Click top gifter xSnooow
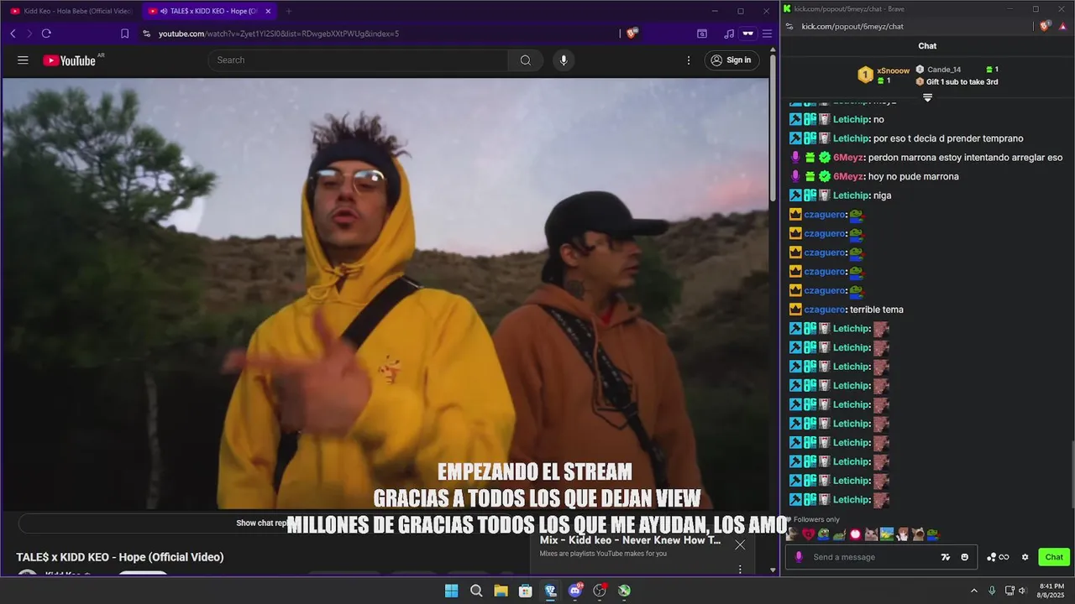This screenshot has height=604, width=1075. [893, 70]
